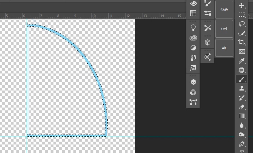Click the Alt modifier key button
253x153 pixels.
224,48
